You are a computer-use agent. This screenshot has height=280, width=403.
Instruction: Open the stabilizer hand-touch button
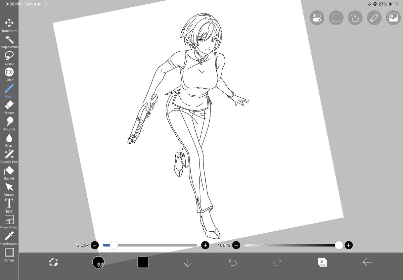pyautogui.click(x=355, y=18)
